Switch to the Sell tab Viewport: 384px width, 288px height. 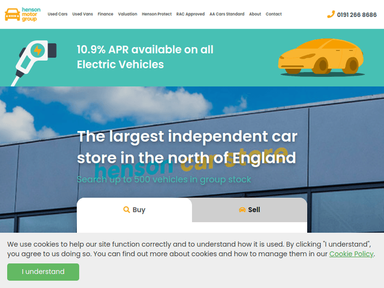pyautogui.click(x=249, y=210)
